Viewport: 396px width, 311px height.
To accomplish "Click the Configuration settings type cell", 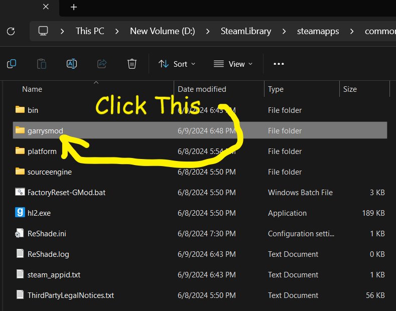I will click(301, 234).
